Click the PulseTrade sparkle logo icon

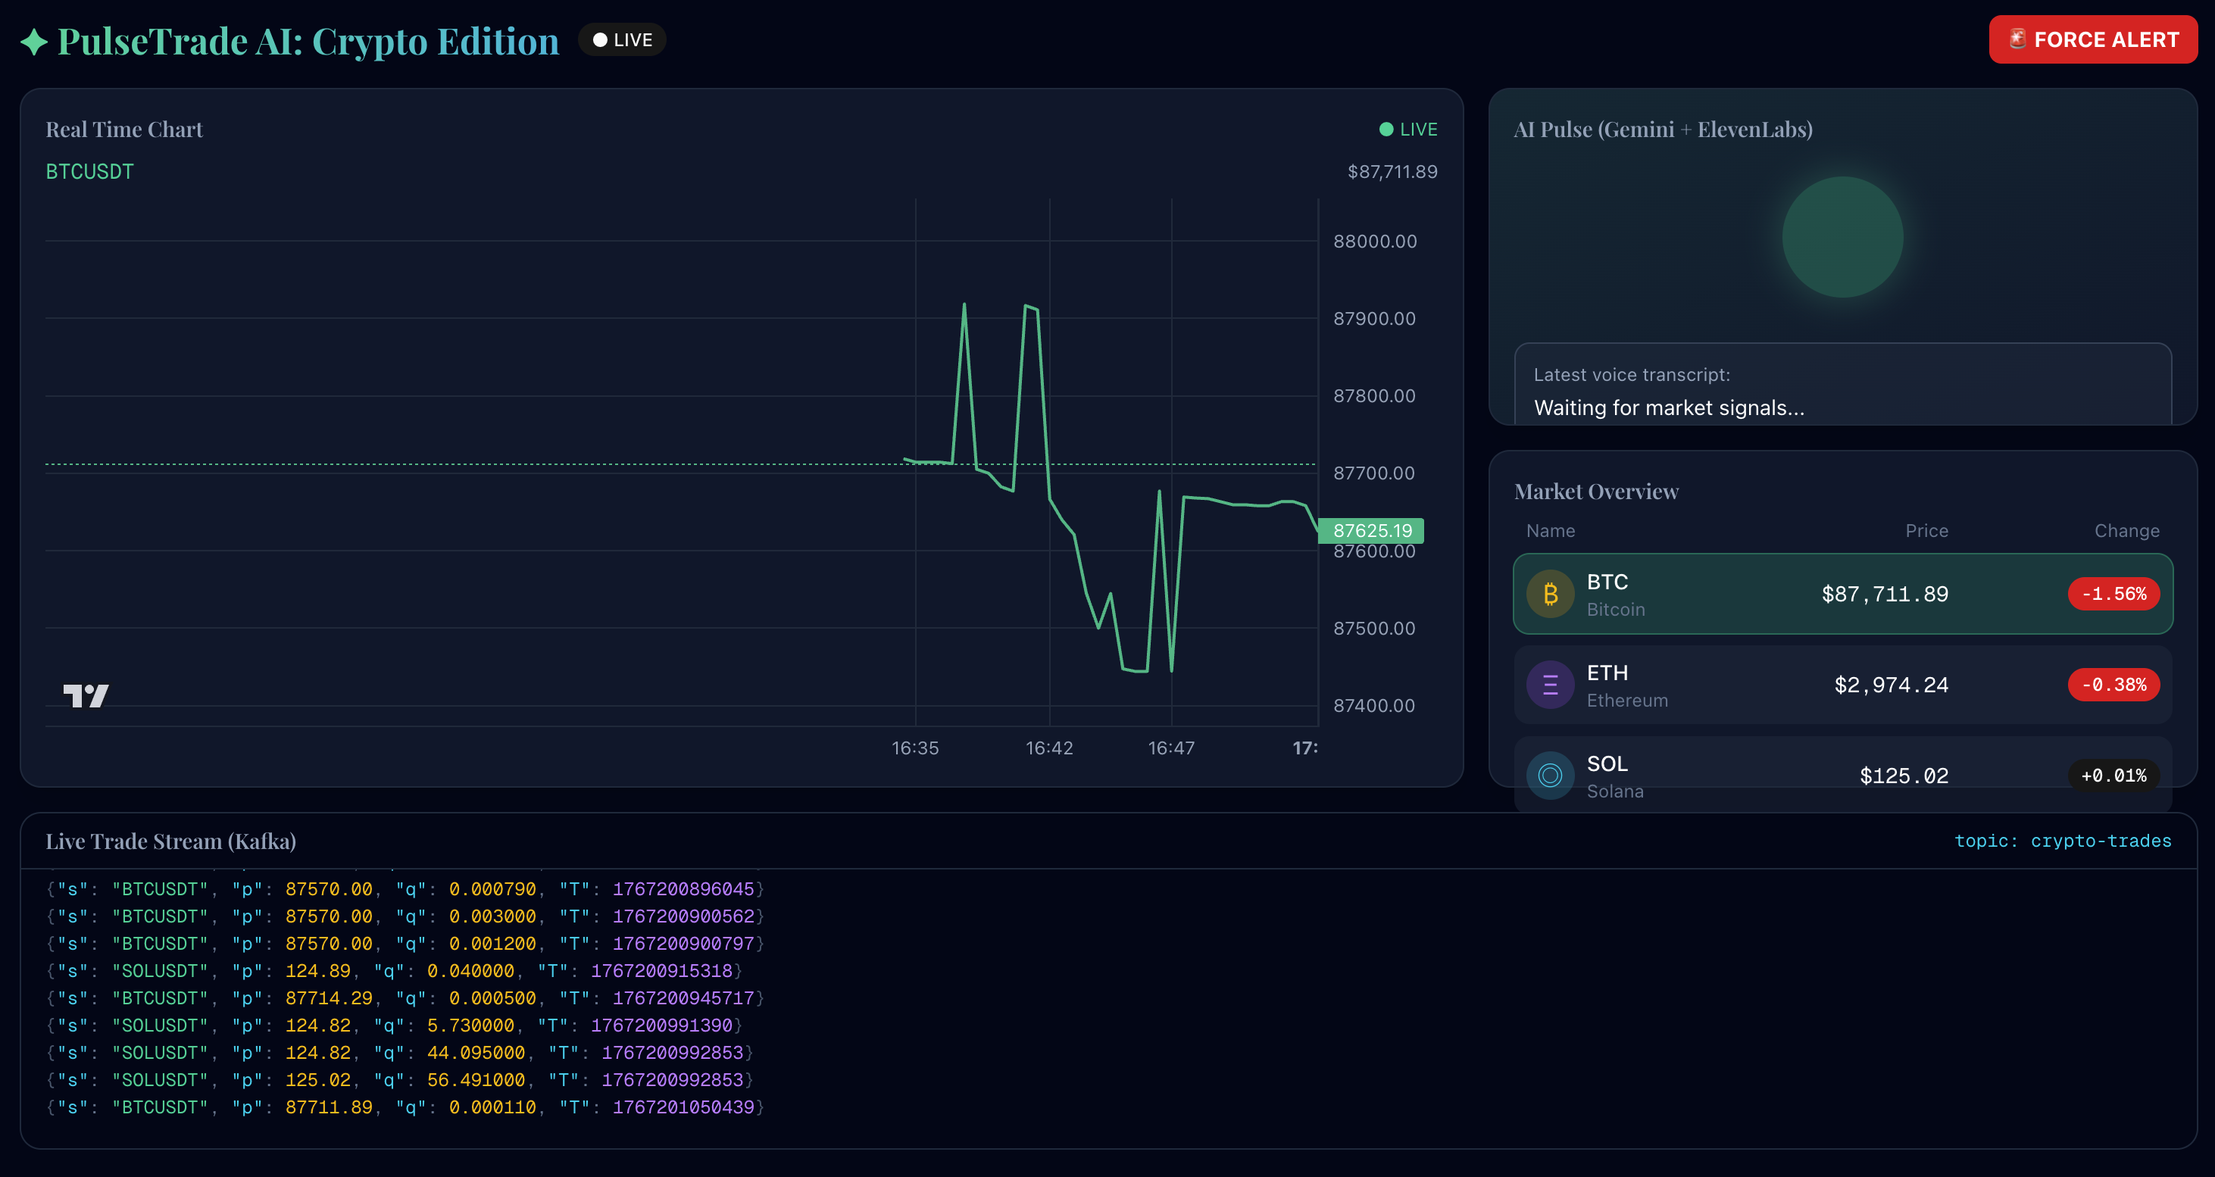pyautogui.click(x=33, y=41)
